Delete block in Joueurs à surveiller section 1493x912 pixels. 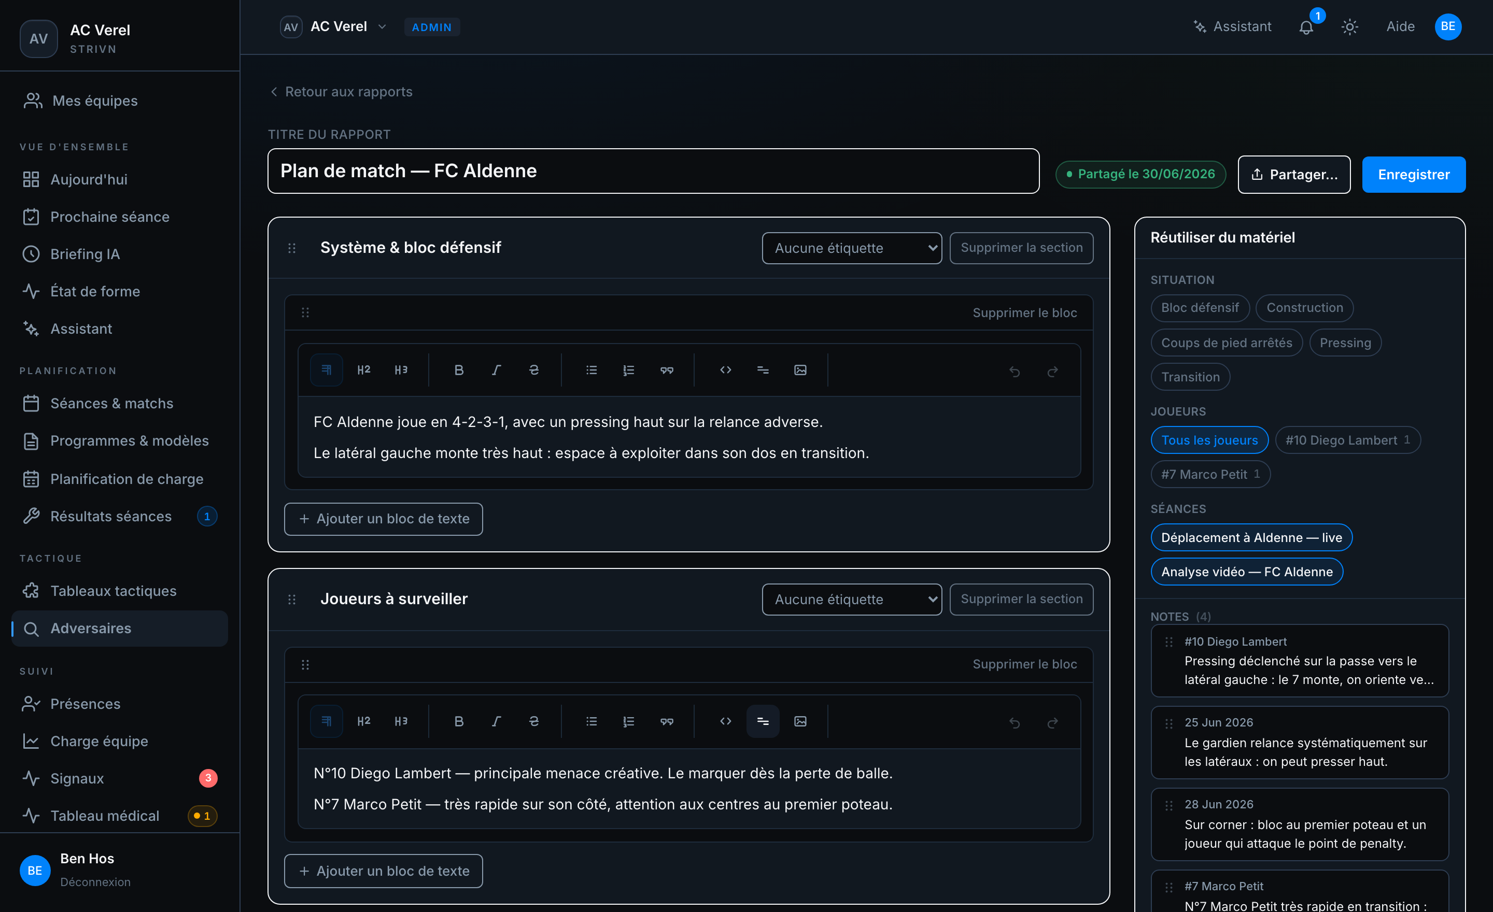click(x=1024, y=664)
